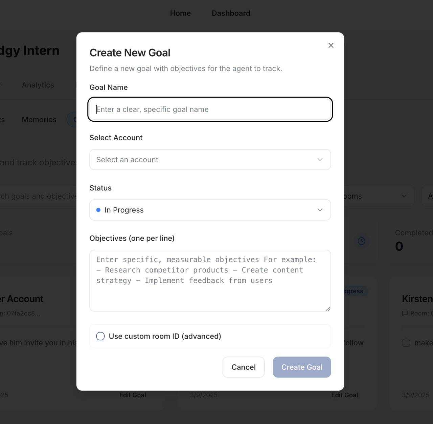Switch to the Dashboard tab

tap(231, 13)
